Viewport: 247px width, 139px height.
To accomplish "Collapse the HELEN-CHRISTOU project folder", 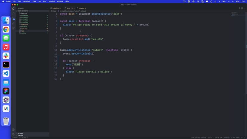I will point(23,11).
